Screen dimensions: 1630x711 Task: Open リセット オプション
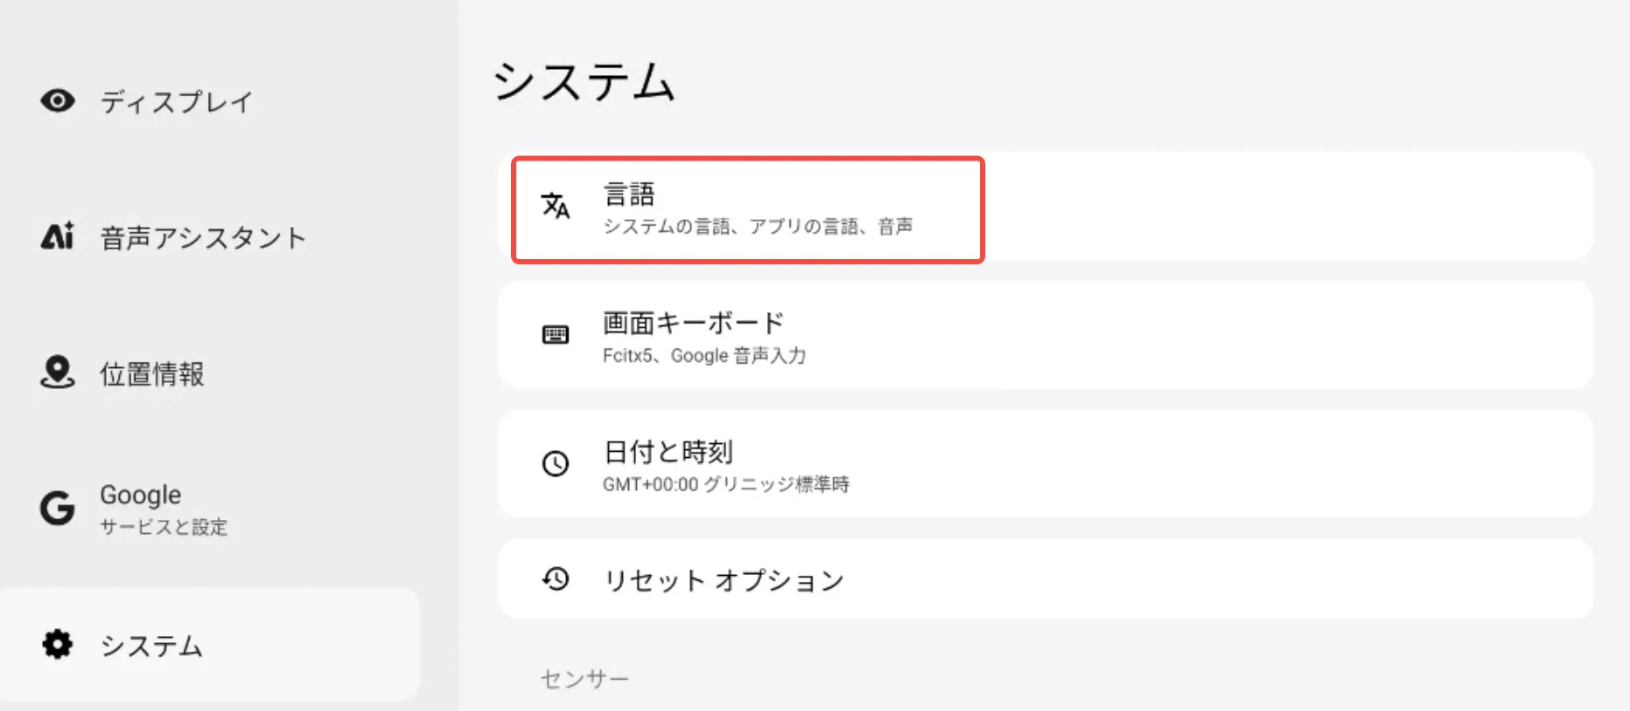pos(1045,580)
